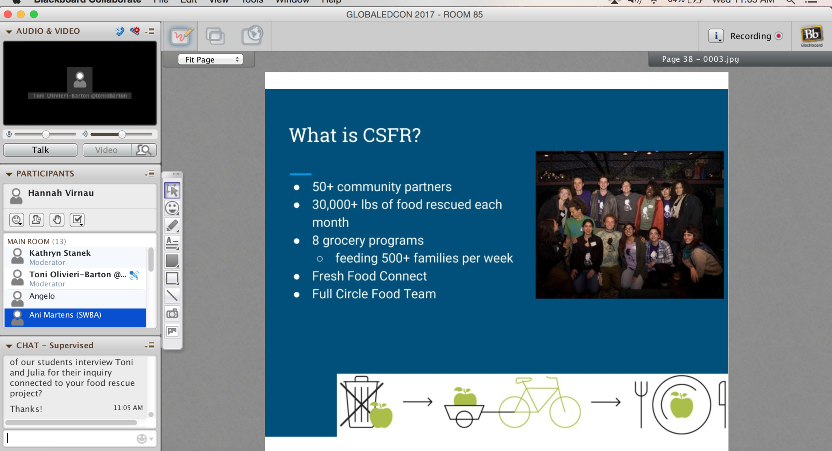Switch to Application Sharing mode icon
832x451 pixels.
point(215,36)
